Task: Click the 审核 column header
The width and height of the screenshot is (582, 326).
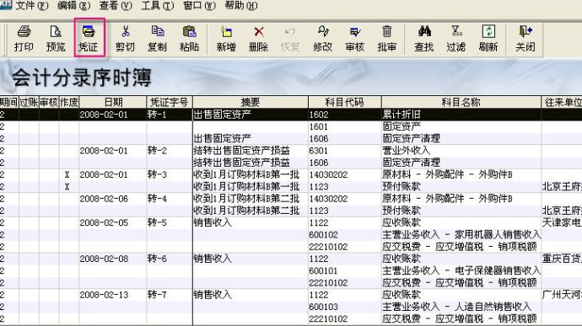Action: pyautogui.click(x=49, y=103)
